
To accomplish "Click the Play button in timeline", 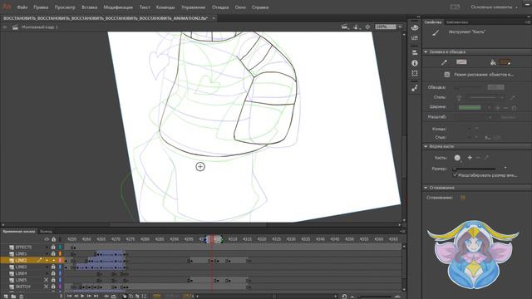I will (82, 297).
